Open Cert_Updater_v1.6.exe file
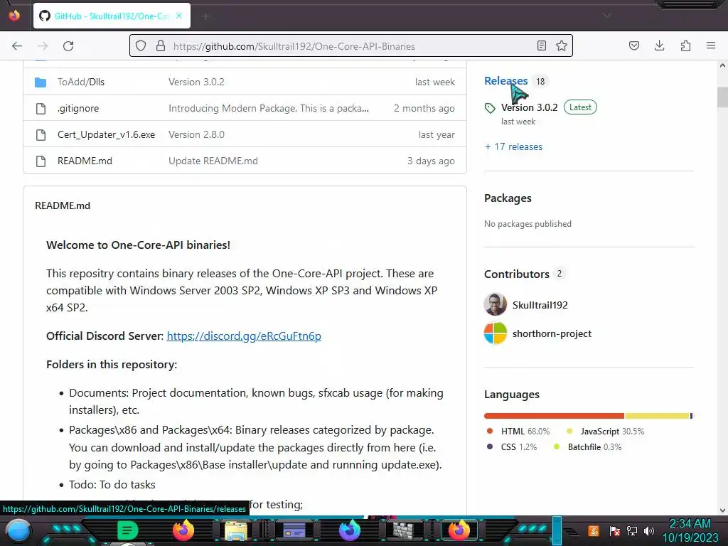The height and width of the screenshot is (546, 728). [107, 134]
